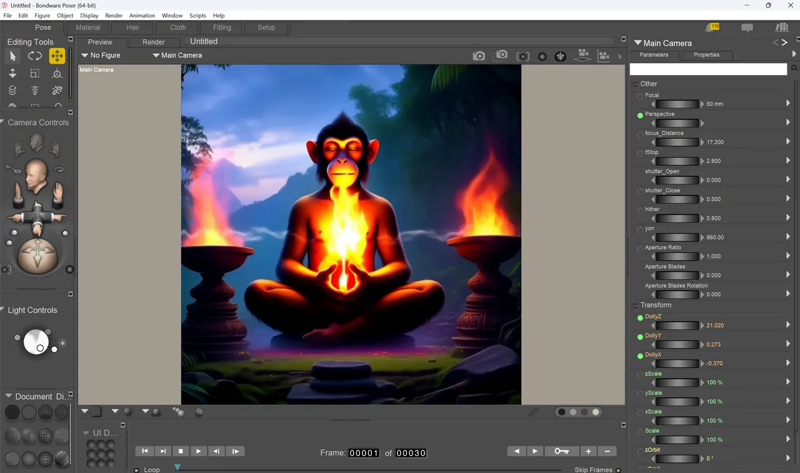Select the Rotate tool in Editing Tools
Viewport: 800px width, 473px height.
34,56
